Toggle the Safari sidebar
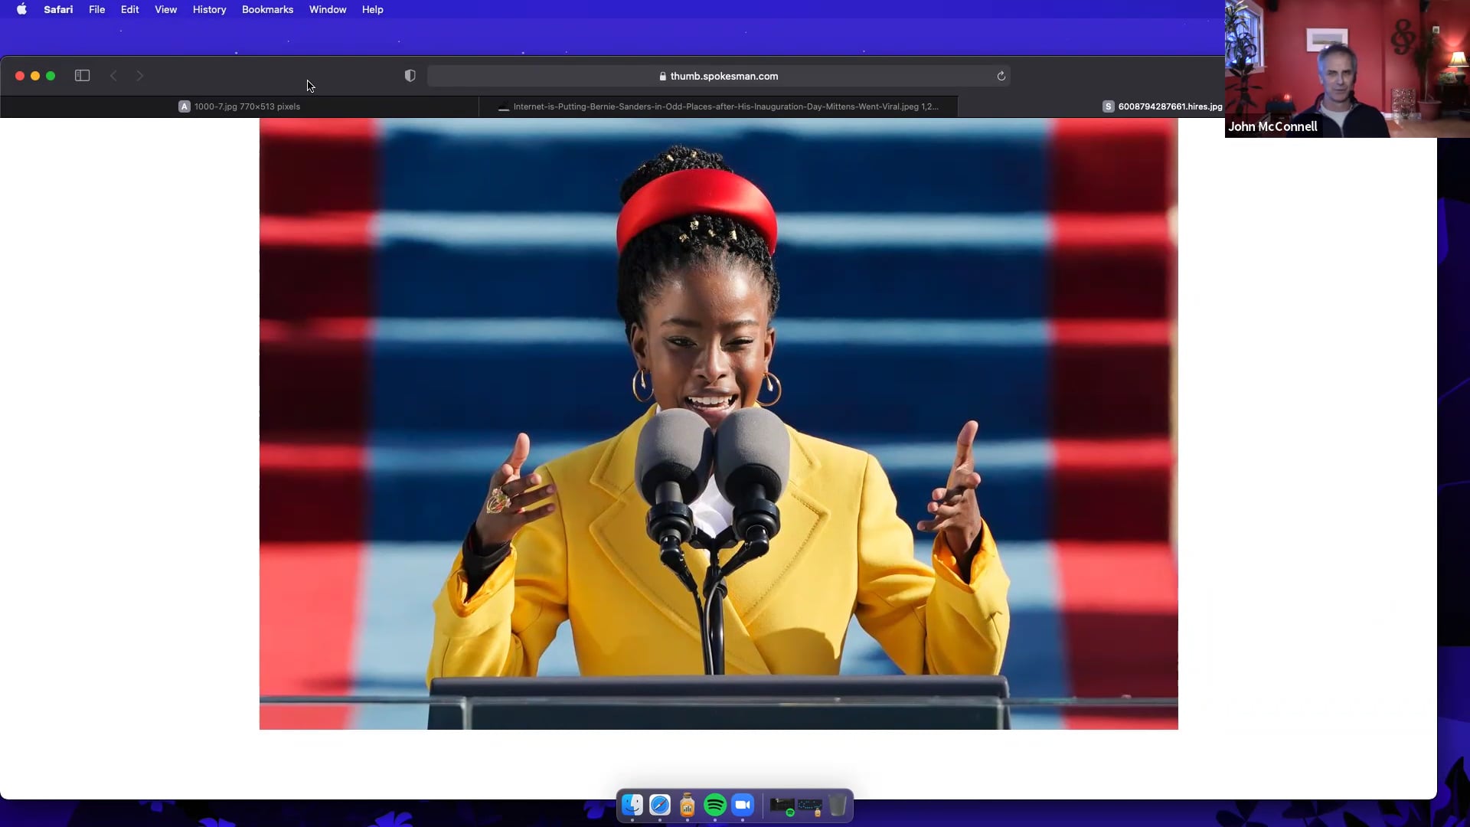 pos(82,76)
